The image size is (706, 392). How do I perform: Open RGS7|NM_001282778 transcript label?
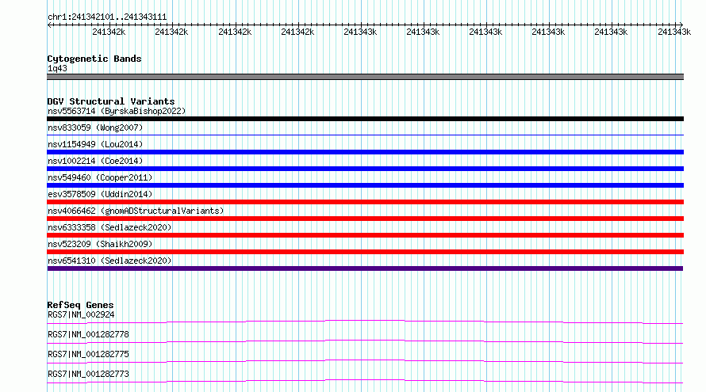(x=88, y=334)
